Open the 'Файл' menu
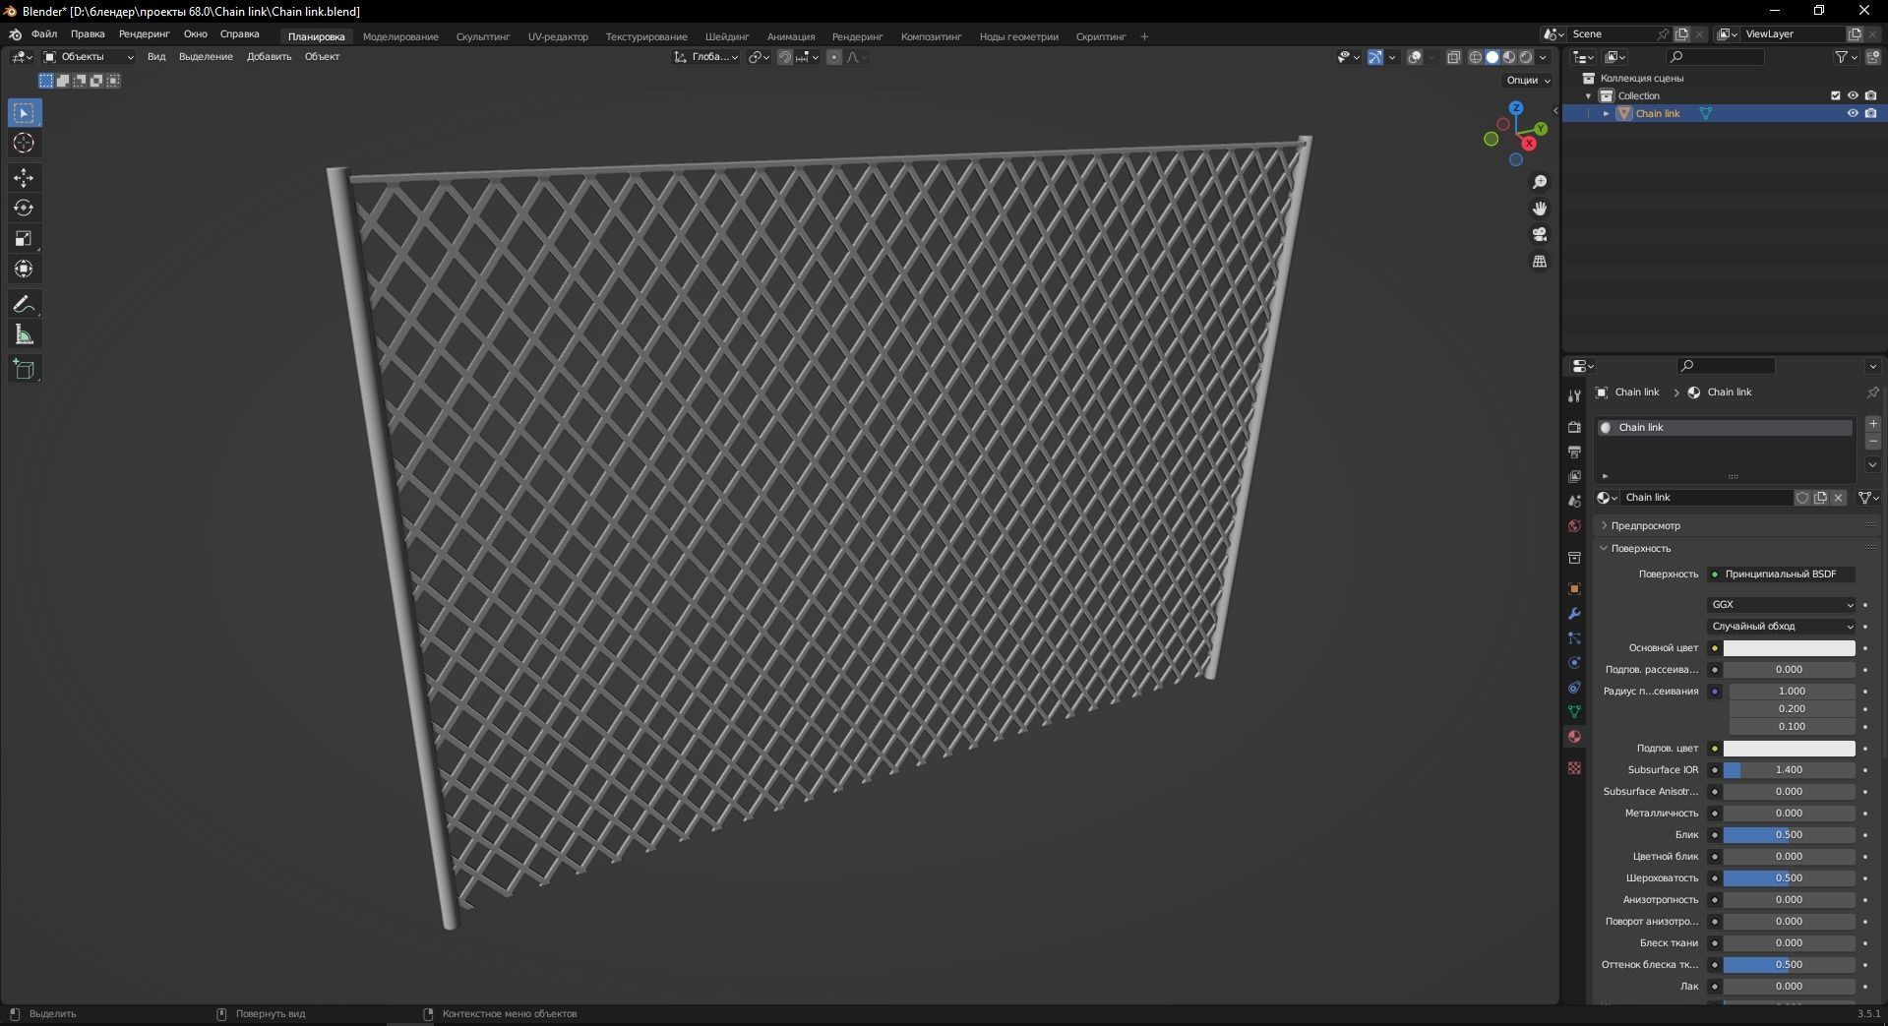1888x1026 pixels. (x=44, y=34)
